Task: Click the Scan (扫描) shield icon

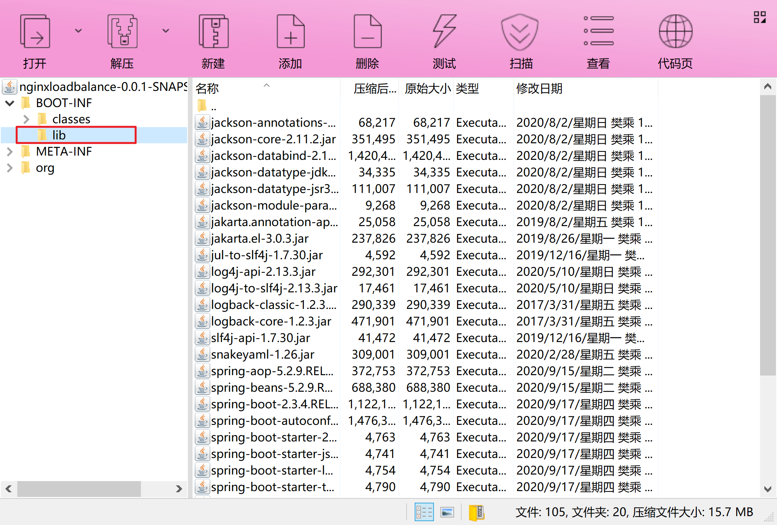Action: 520,32
